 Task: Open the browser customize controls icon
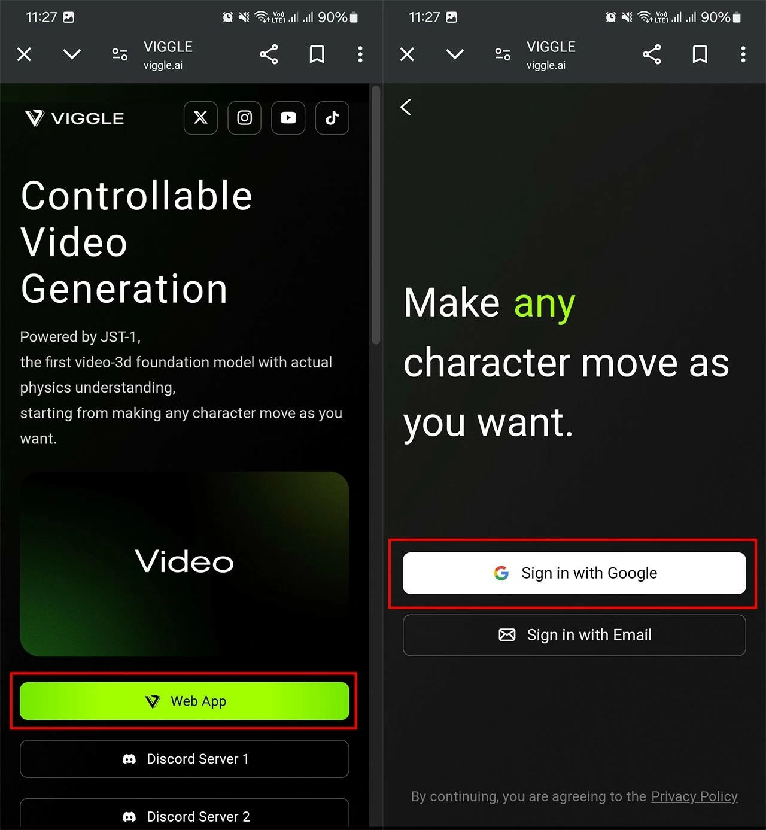coord(119,54)
